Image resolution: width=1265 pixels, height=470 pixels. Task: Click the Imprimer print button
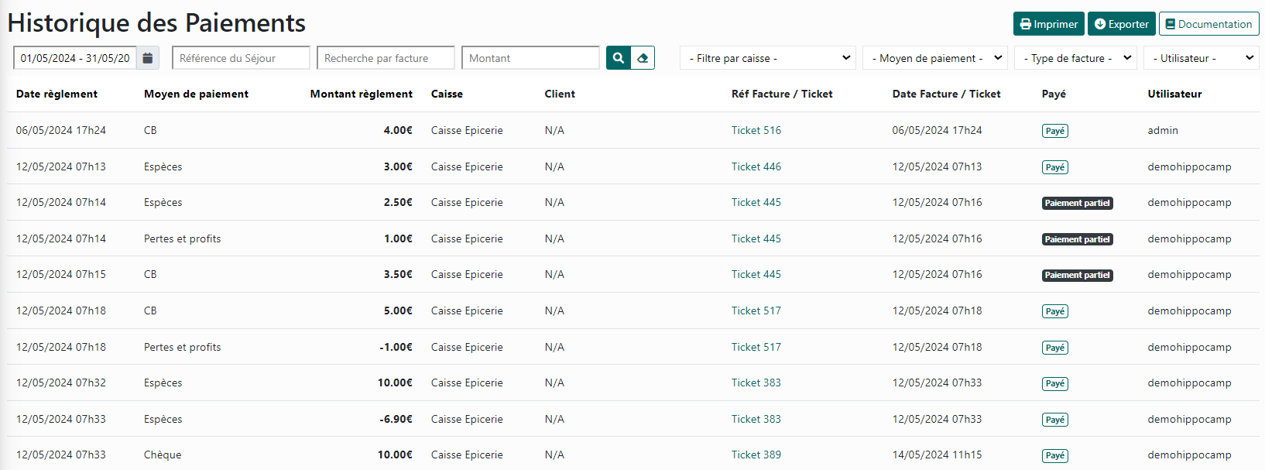coord(1049,24)
